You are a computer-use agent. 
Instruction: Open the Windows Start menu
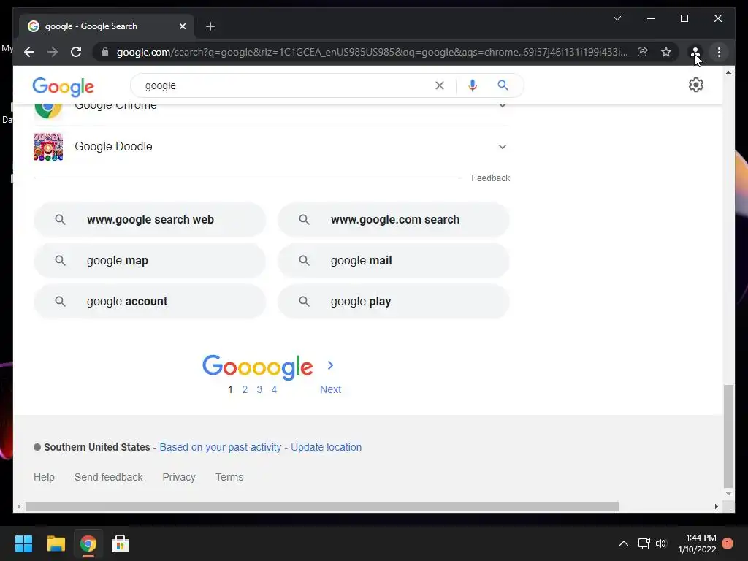(x=23, y=543)
